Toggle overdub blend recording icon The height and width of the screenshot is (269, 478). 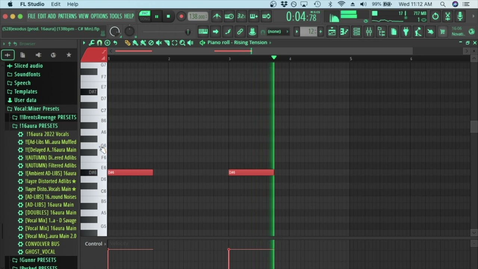tap(254, 16)
